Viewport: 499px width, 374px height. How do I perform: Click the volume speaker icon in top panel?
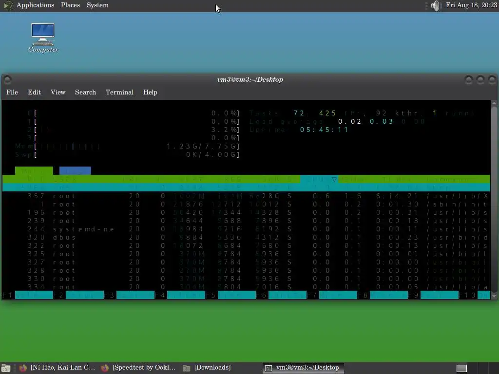click(x=435, y=5)
